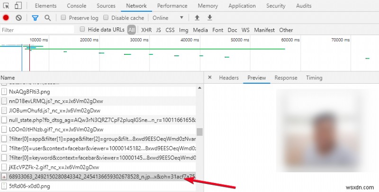This screenshot has width=379, height=192.
Task: Check the Disable cache option
Action: [106, 17]
